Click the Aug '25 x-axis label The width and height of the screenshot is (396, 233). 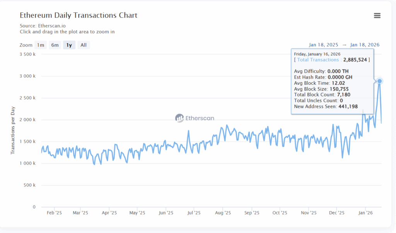coord(223,213)
